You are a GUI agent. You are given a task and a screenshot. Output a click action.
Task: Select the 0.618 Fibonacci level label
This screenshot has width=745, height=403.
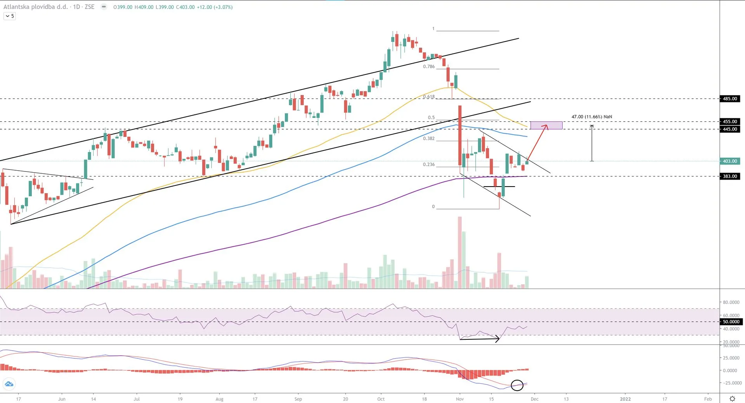point(429,97)
